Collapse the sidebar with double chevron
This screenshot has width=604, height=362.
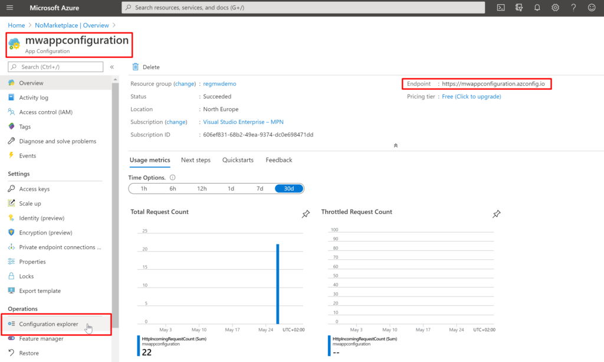coord(112,67)
